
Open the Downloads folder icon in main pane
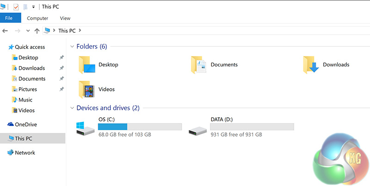click(x=311, y=65)
